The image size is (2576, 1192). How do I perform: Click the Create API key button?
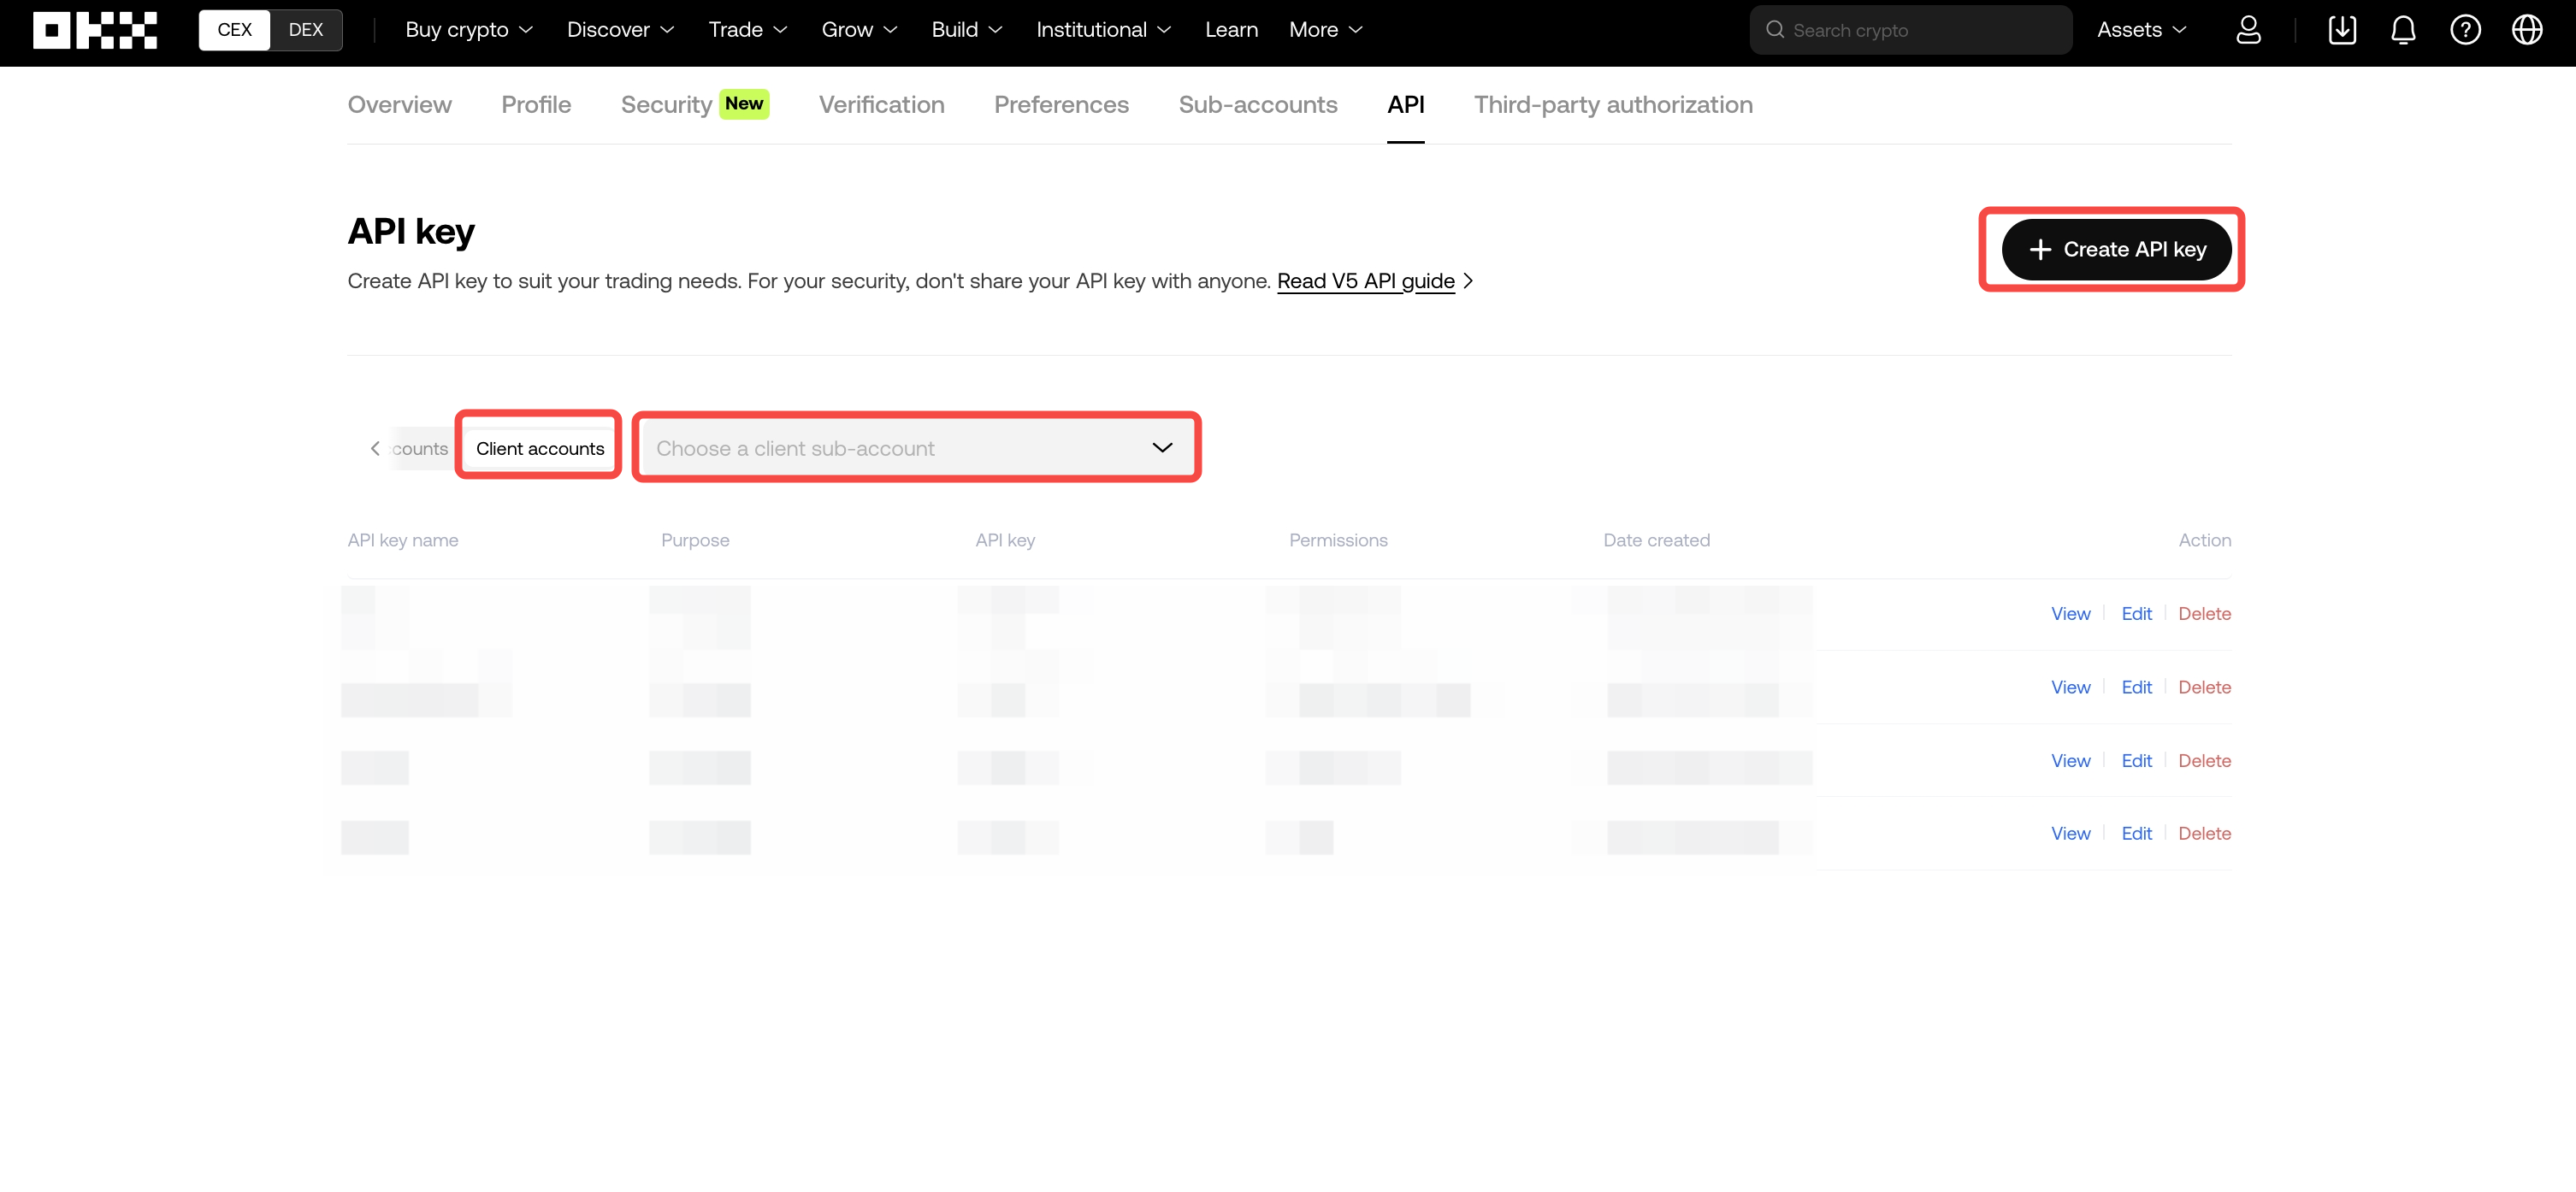click(x=2115, y=249)
